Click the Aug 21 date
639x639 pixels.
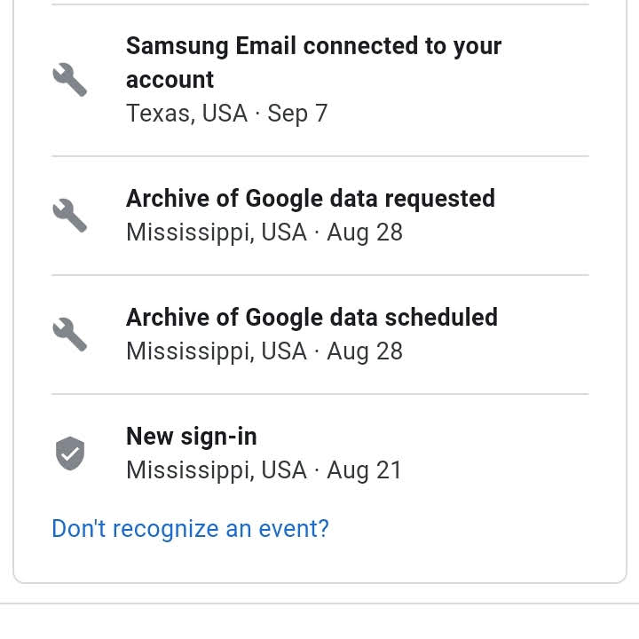365,470
